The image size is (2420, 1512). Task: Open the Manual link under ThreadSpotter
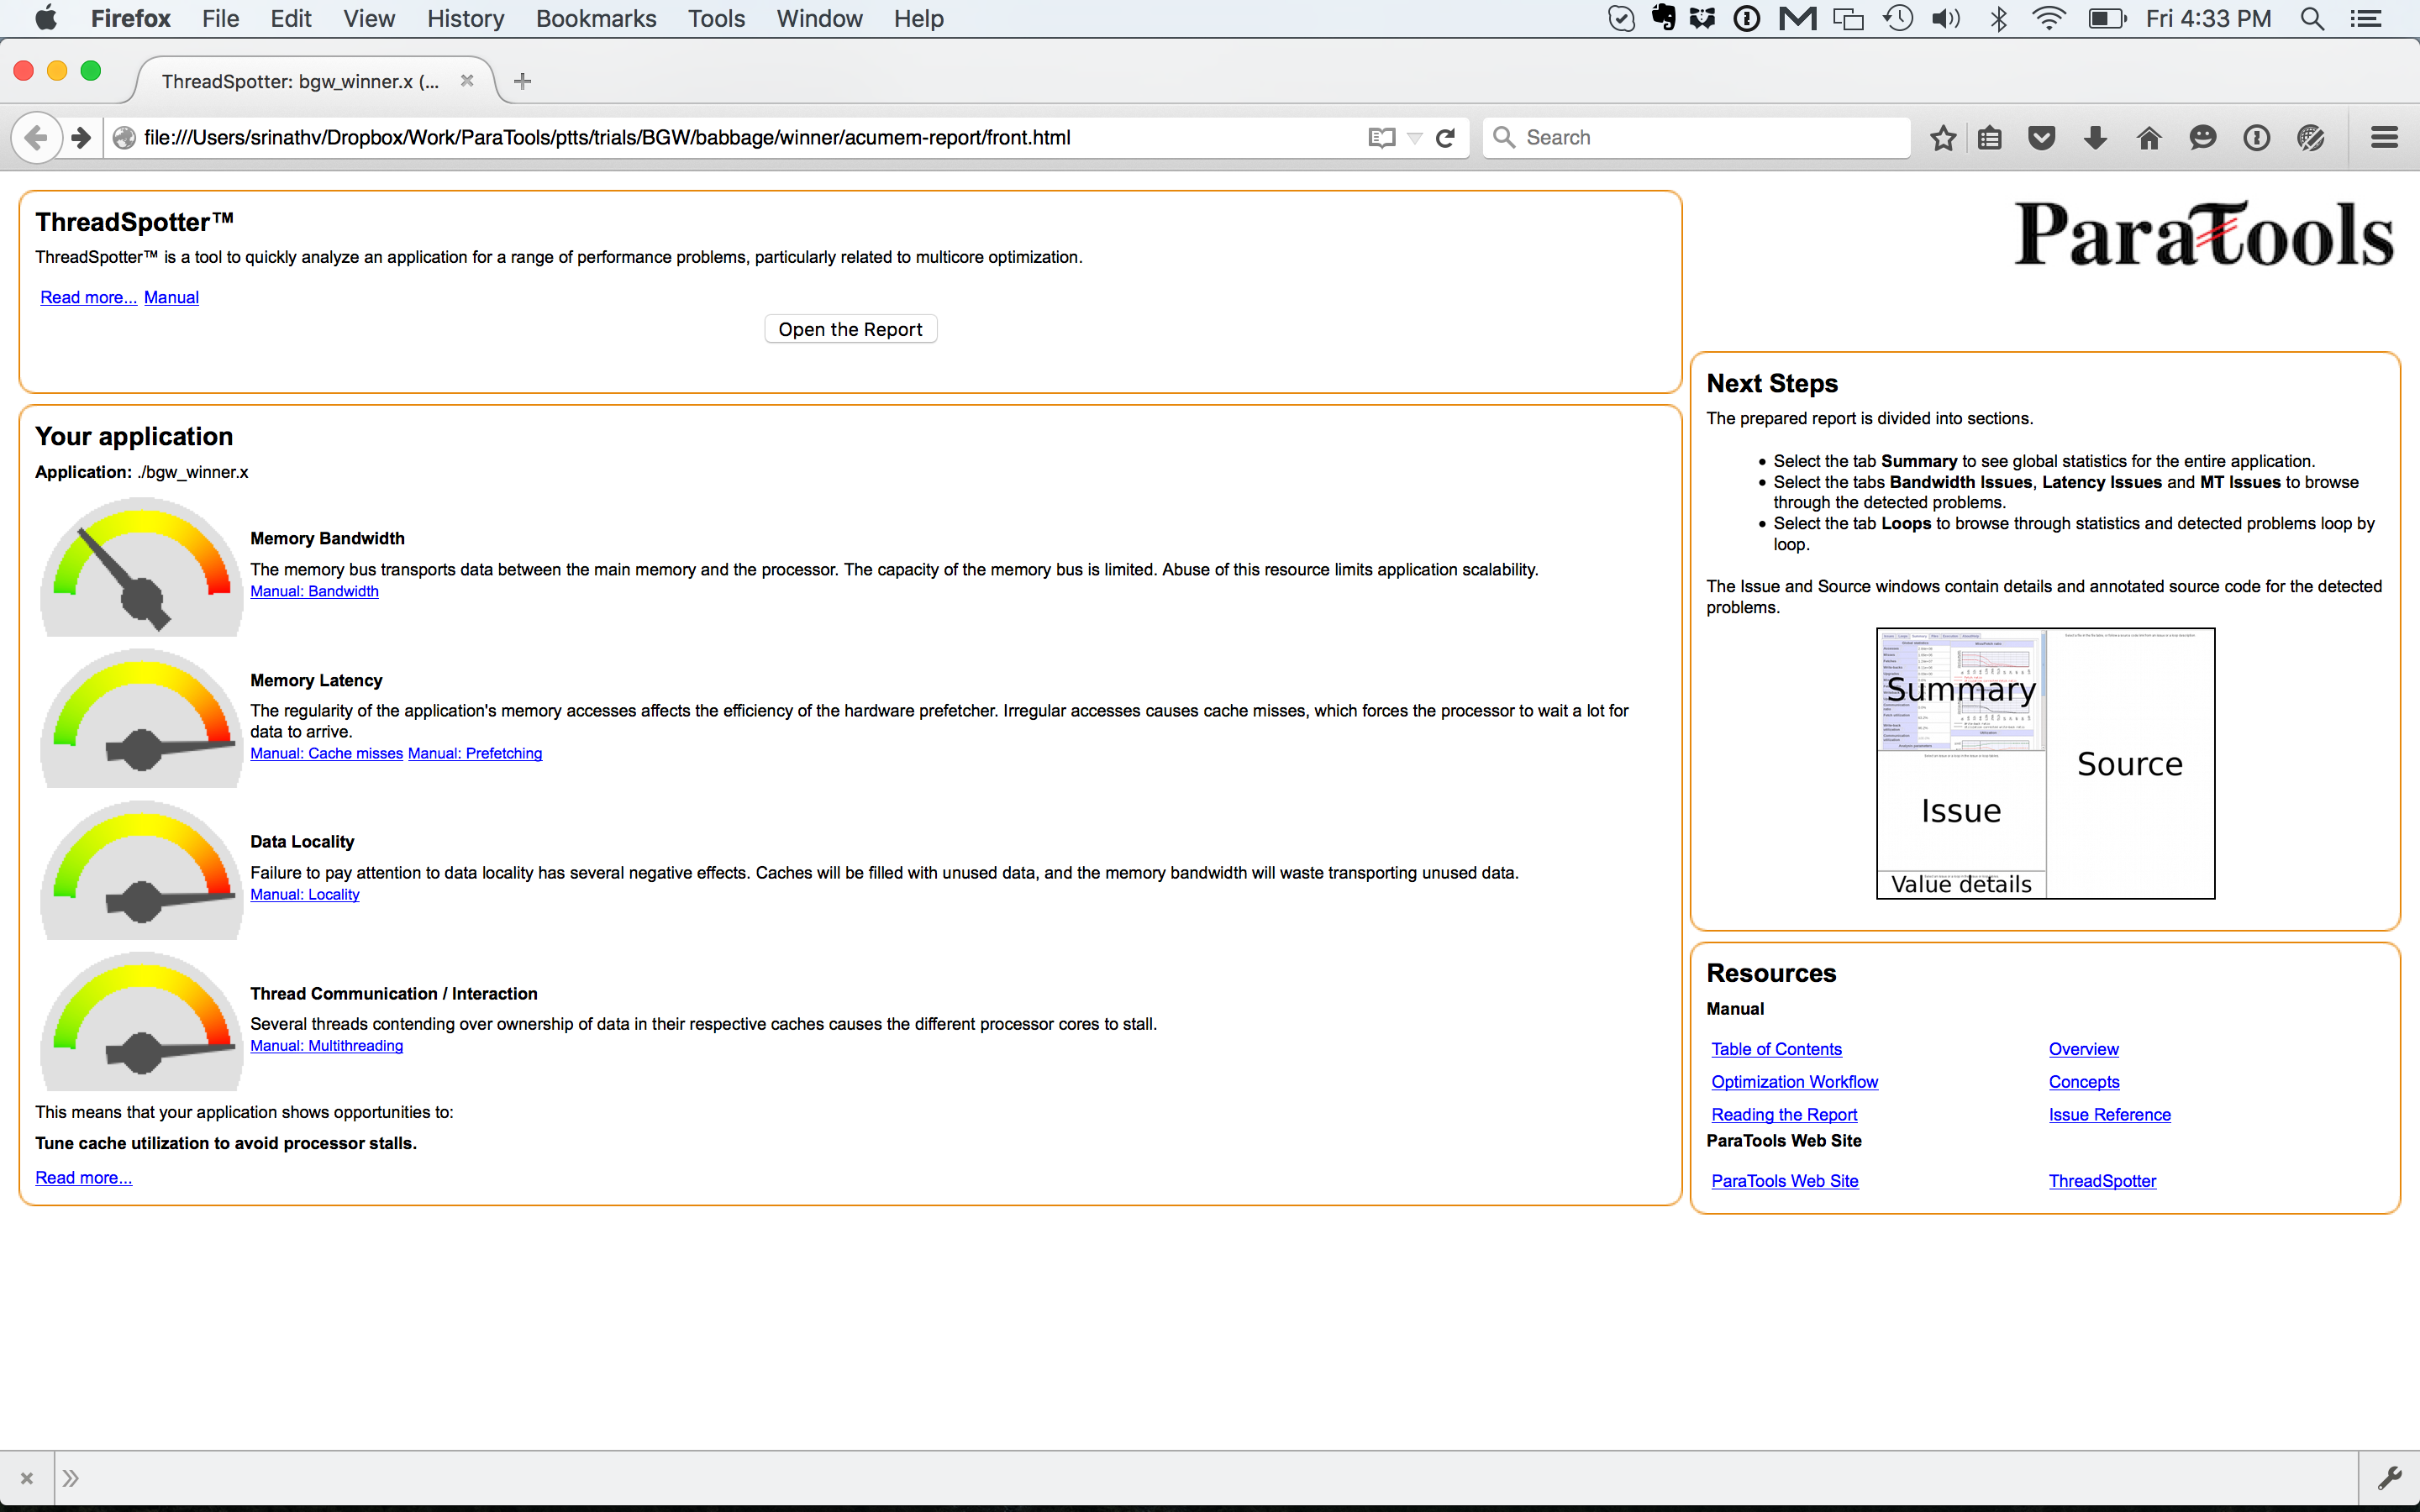[171, 297]
